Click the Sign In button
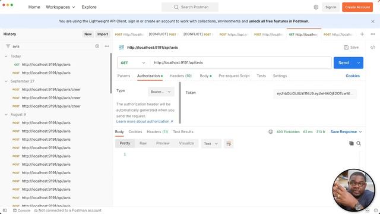 [331, 7]
